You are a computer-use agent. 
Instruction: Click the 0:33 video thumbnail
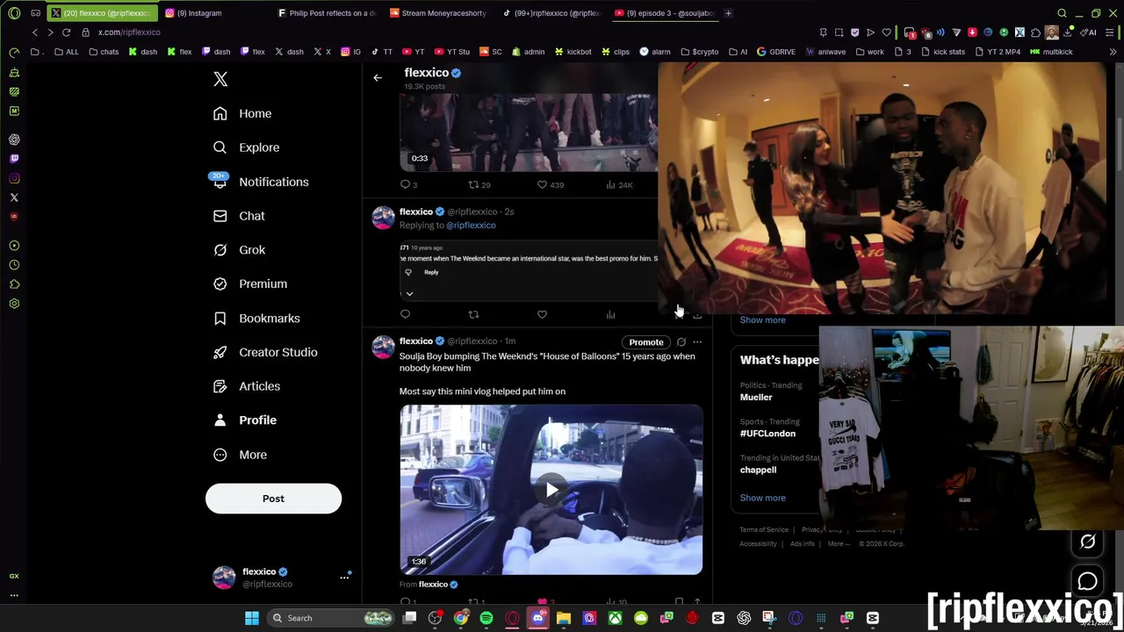[x=529, y=132]
